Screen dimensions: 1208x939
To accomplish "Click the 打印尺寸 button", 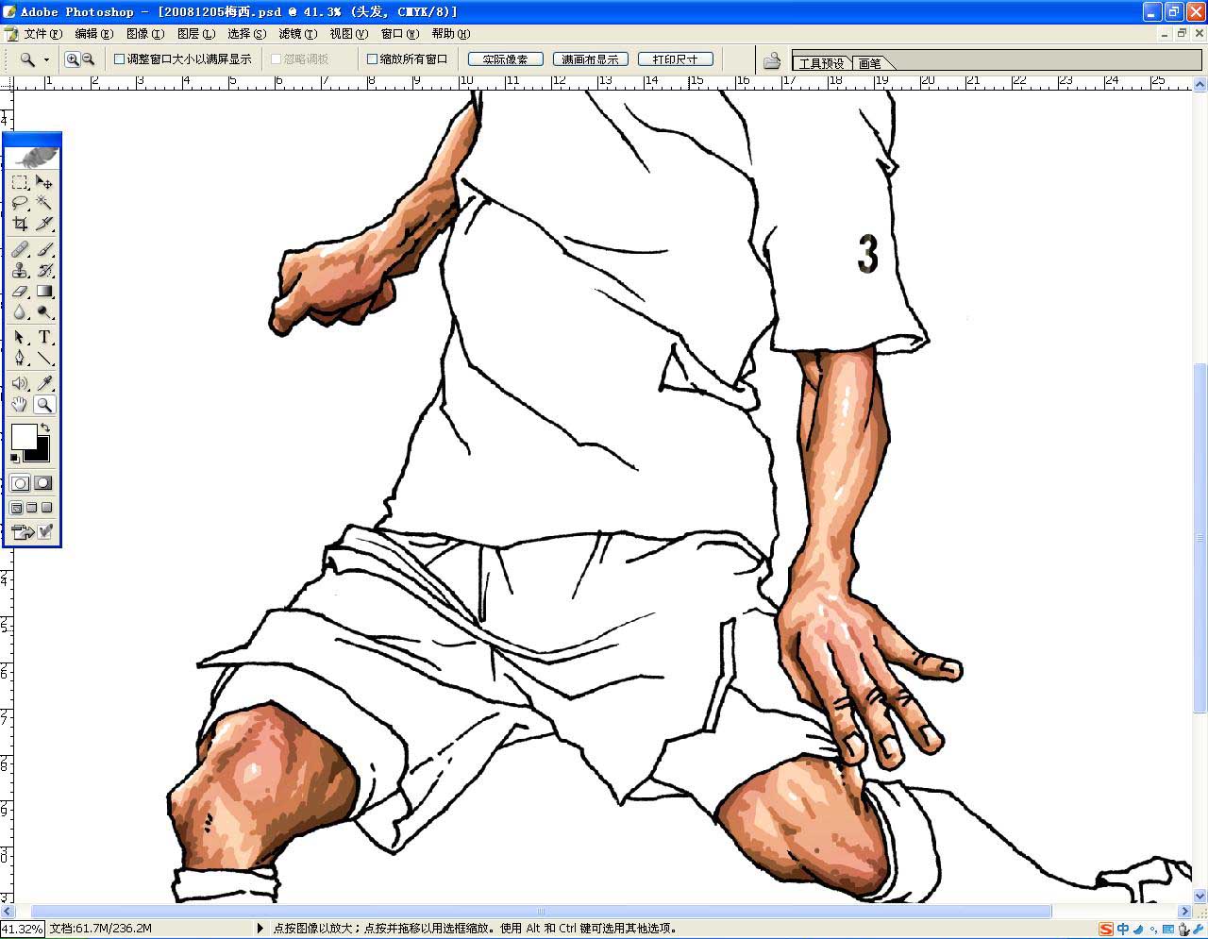I will (x=675, y=59).
